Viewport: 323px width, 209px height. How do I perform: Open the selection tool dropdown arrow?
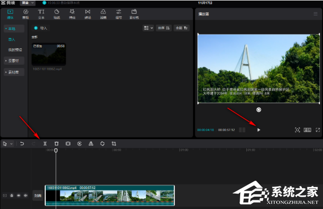pos(11,144)
